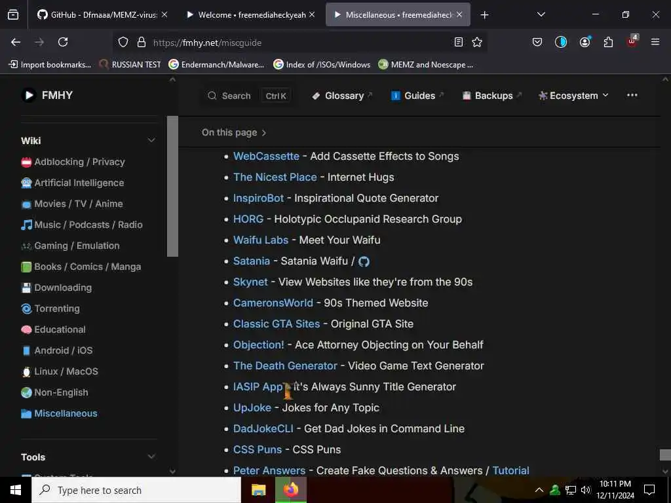Open the three-dot extra navigation menu
Viewport: 671px width, 503px height.
point(632,95)
